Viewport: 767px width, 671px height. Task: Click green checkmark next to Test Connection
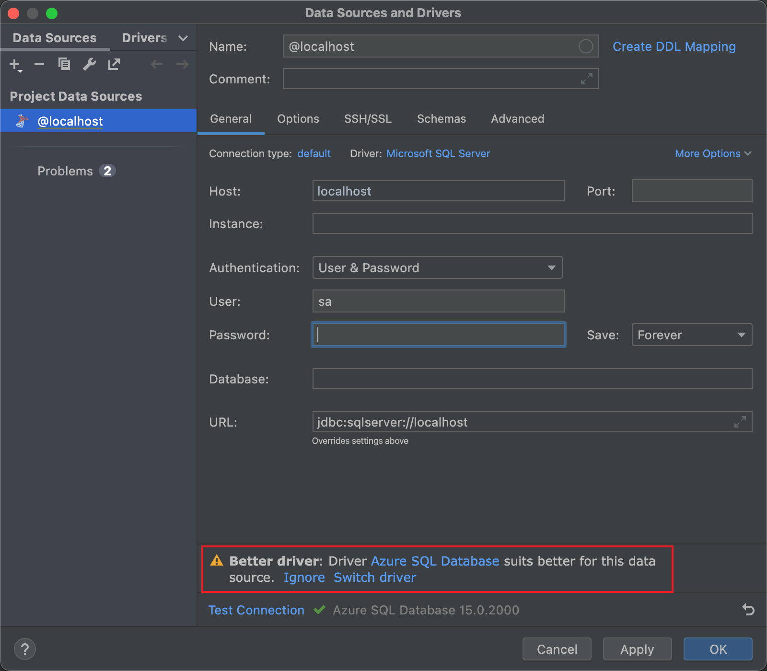[319, 610]
